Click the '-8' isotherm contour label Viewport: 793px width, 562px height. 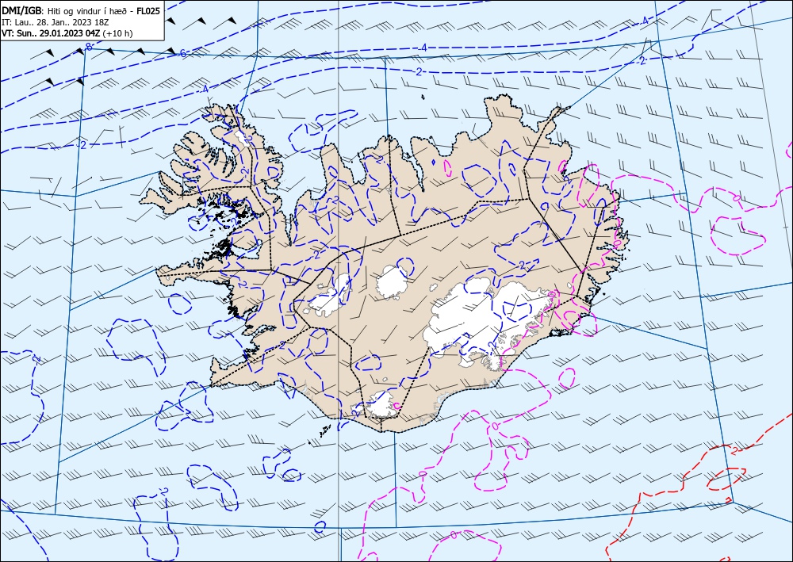pos(88,47)
